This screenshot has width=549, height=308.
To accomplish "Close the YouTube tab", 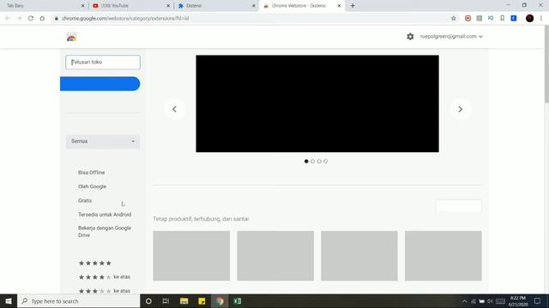I will pos(168,6).
